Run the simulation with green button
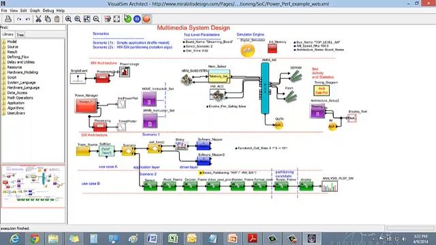Screen dimensions: 436x245 [x=128, y=19]
